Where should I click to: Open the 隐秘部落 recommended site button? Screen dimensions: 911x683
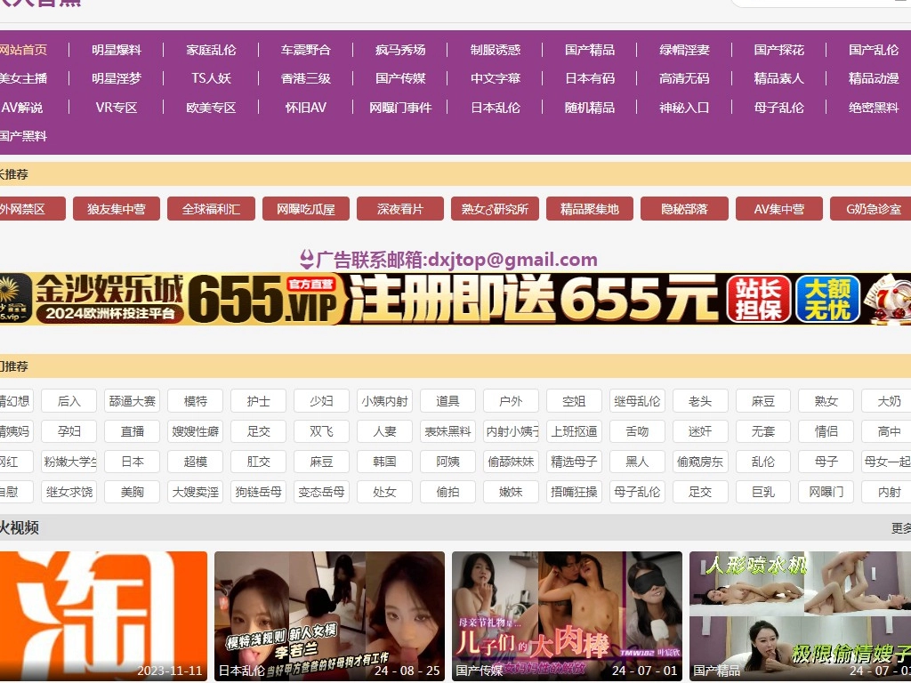684,209
